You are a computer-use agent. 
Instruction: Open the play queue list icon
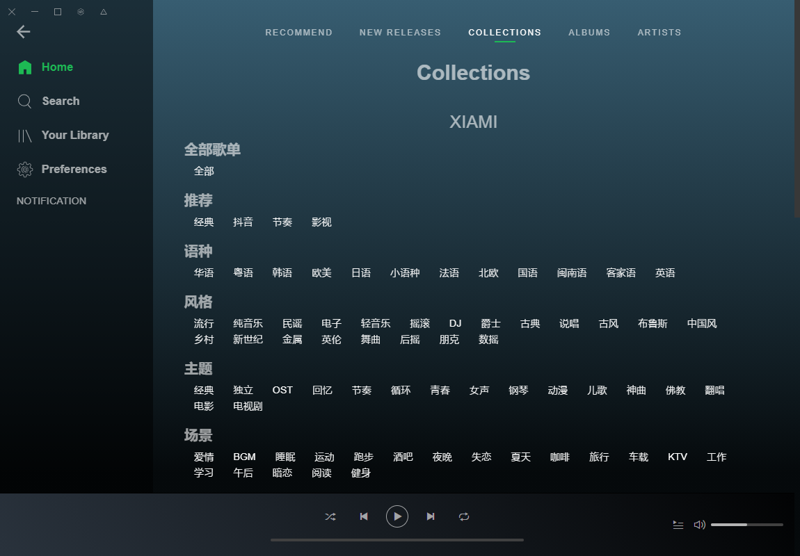(x=678, y=525)
